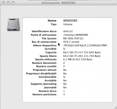Image resolution: width=117 pixels, height=109 pixels.
Task: Click the title 'Informazioni: WINDOWS'
Action: [x=58, y=3]
